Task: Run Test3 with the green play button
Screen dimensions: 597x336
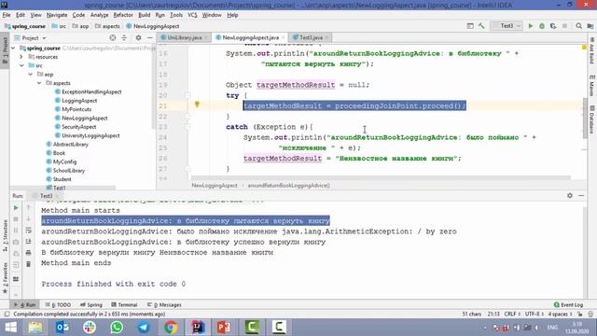Action: 531,26
